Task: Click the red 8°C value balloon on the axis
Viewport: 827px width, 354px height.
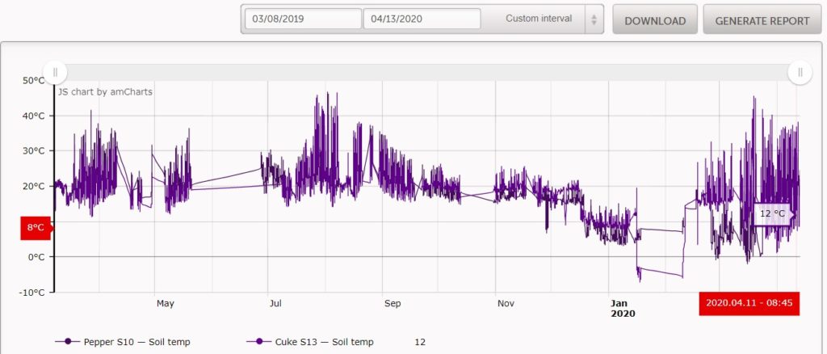Action: pyautogui.click(x=36, y=228)
